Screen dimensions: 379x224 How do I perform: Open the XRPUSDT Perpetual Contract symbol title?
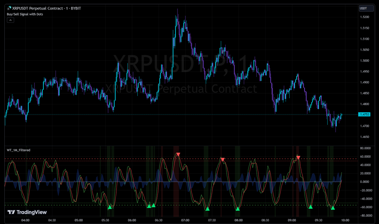click(x=46, y=8)
